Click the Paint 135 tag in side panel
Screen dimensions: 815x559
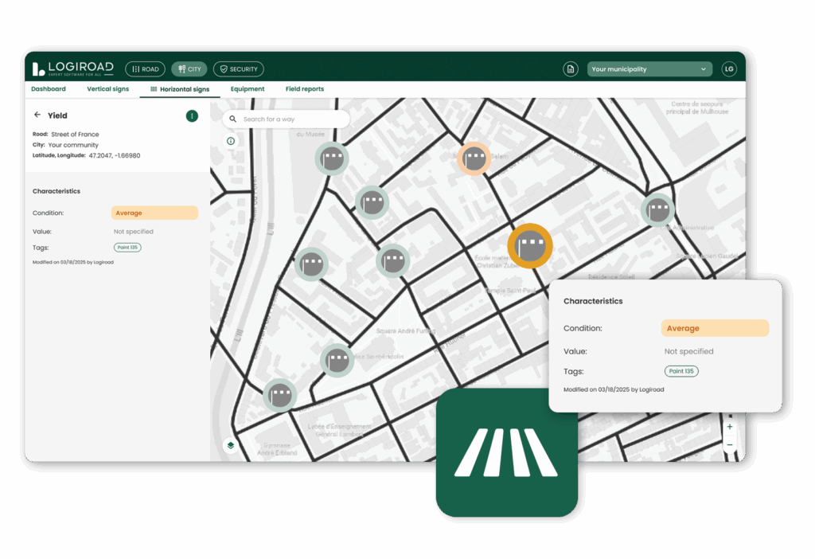(127, 248)
